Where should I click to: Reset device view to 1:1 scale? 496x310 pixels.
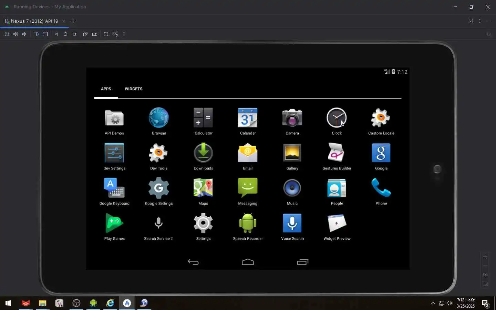[x=485, y=275]
